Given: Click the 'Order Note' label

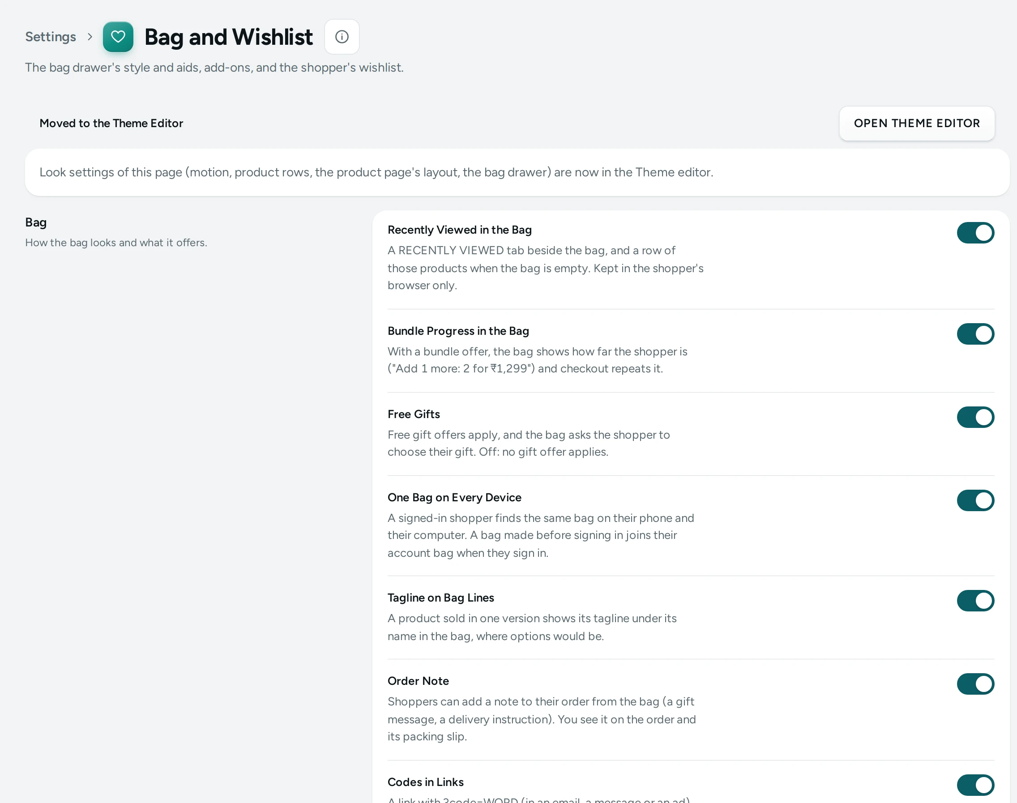Looking at the screenshot, I should click(x=419, y=681).
